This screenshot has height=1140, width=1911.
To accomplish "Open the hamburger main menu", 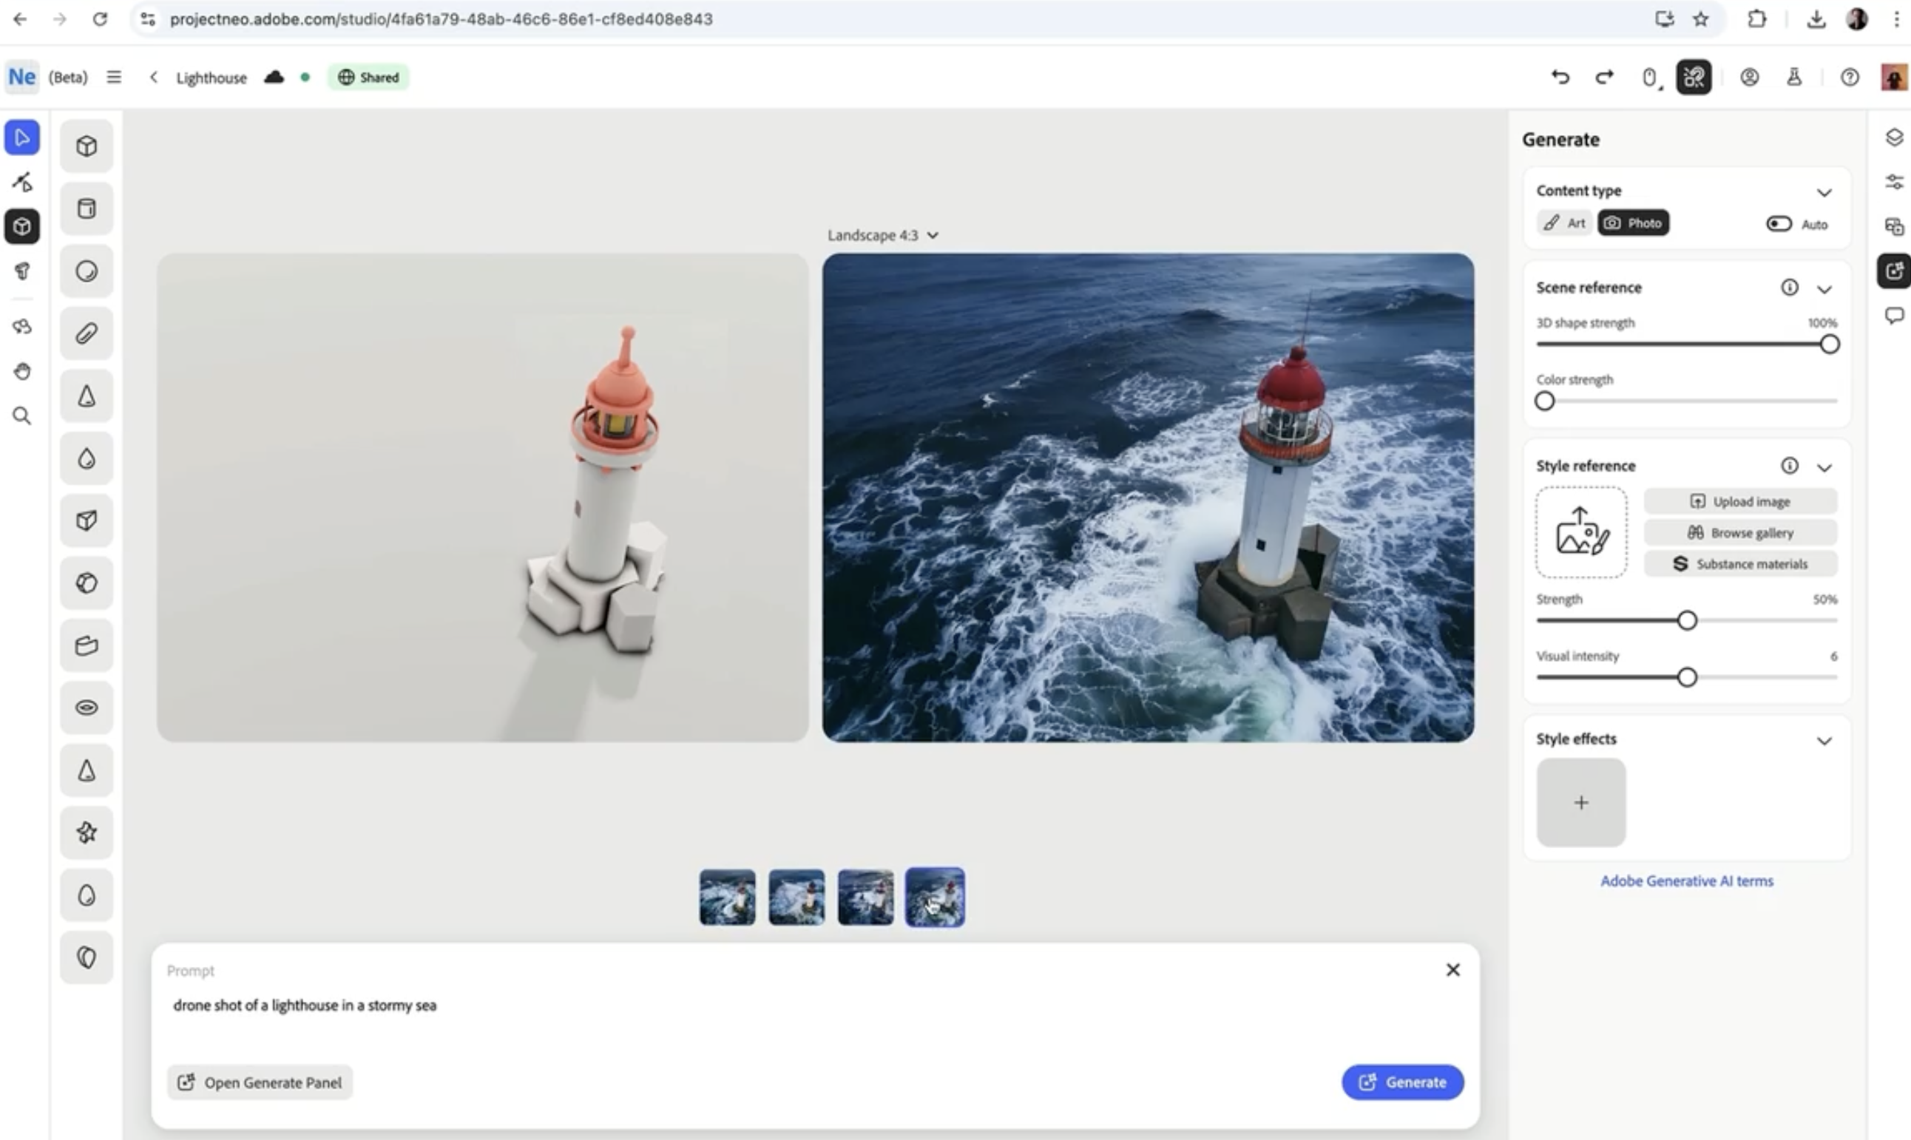I will [x=114, y=77].
